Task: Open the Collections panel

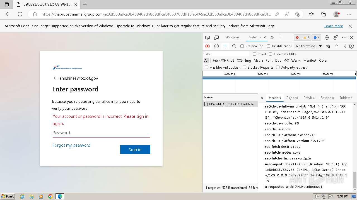Action: point(324,14)
